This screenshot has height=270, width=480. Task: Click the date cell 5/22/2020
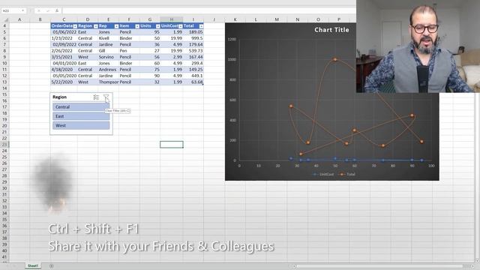coord(64,82)
